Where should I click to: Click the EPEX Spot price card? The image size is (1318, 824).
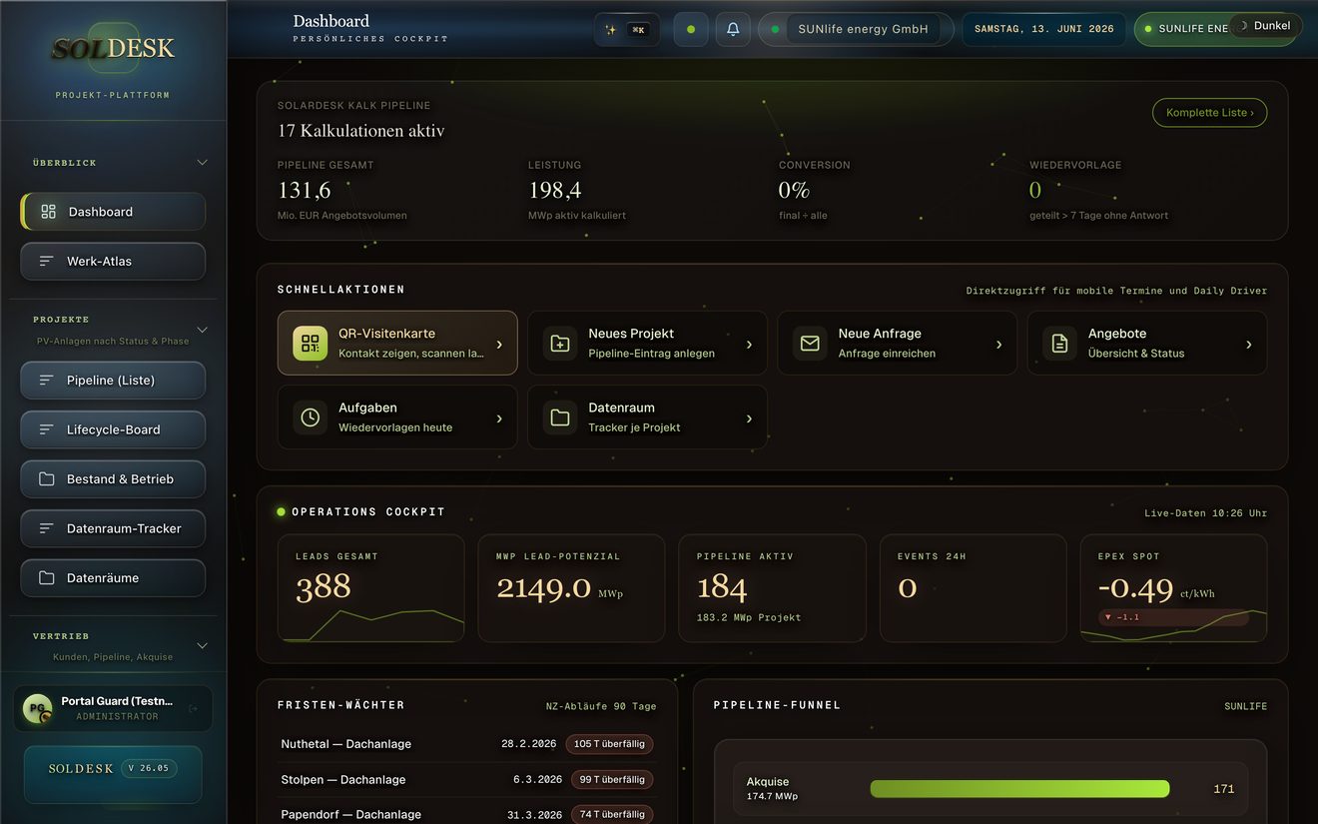(1173, 588)
